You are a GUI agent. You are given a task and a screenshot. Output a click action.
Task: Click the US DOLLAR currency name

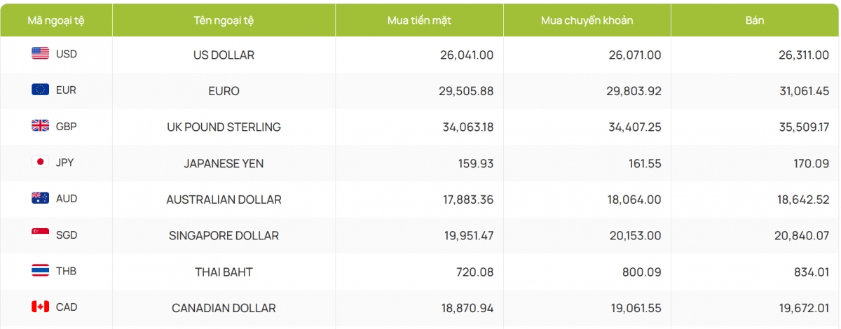(x=224, y=55)
